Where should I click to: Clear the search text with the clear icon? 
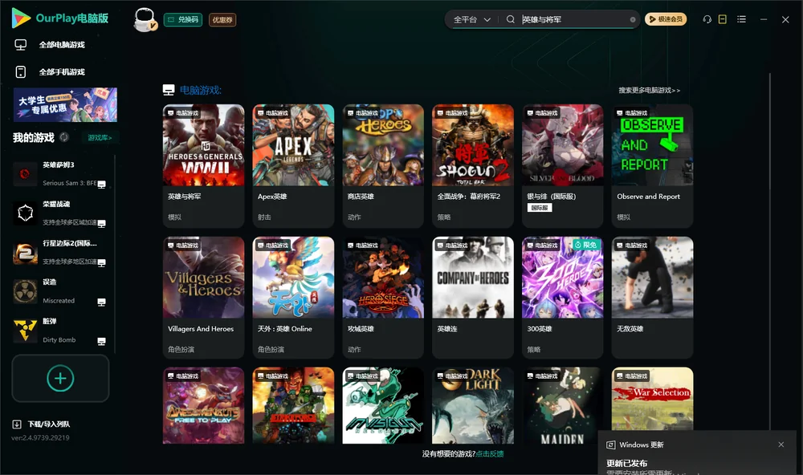pyautogui.click(x=633, y=19)
